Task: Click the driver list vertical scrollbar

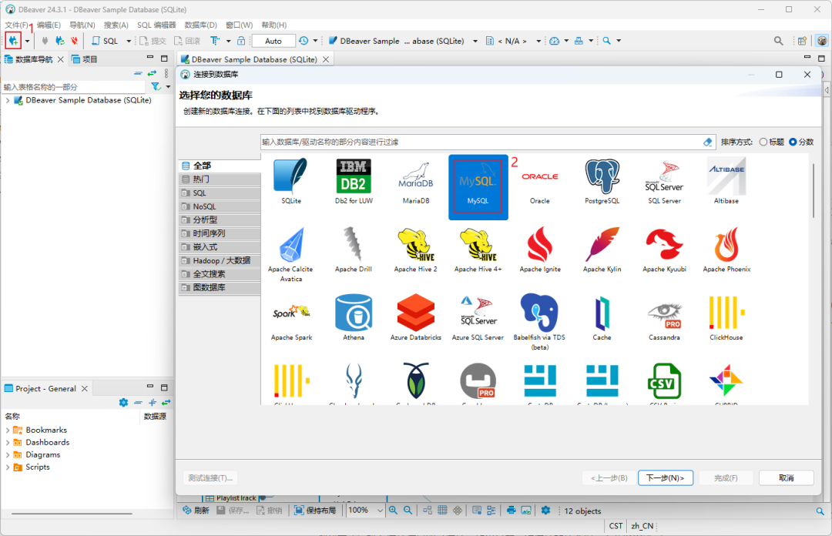Action: pyautogui.click(x=813, y=191)
